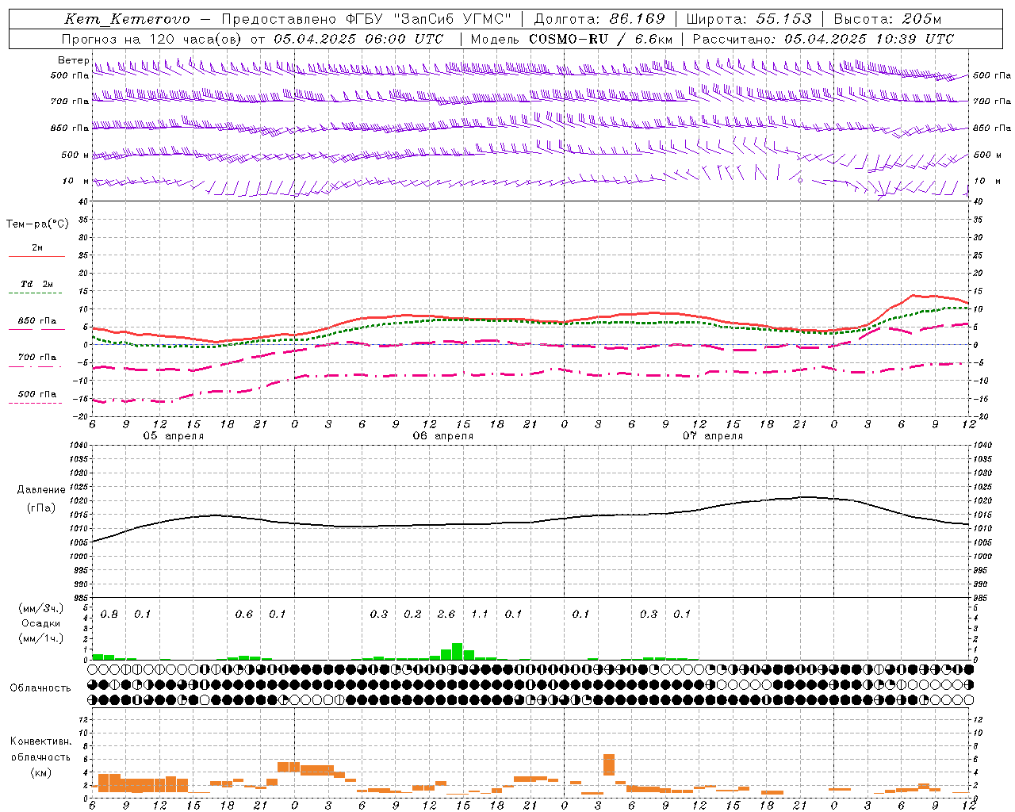
Task: Select the Модель COSMO-RU / 6.6км label
Action: pyautogui.click(x=572, y=39)
